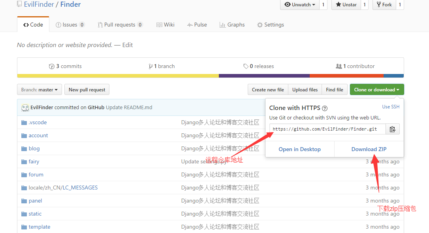Fork the Finder repository
429x233 pixels.
coord(384,5)
